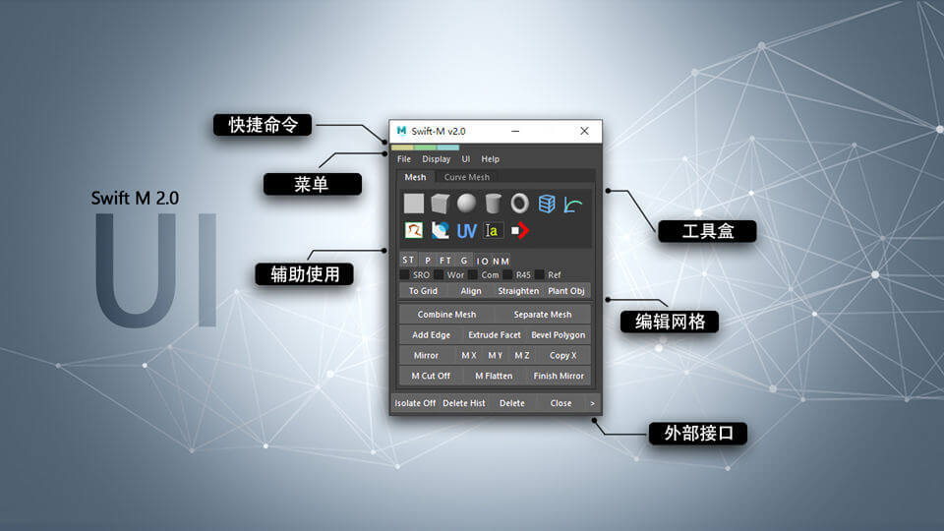Click the Finish Mirror button
944x531 pixels.
pyautogui.click(x=559, y=376)
